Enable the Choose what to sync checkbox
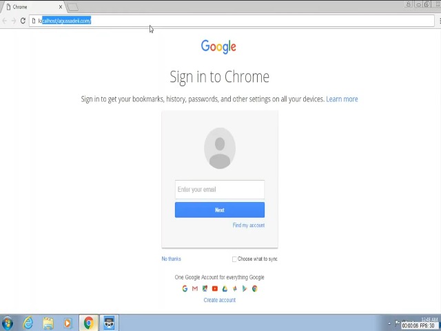Image resolution: width=441 pixels, height=331 pixels. click(x=234, y=259)
